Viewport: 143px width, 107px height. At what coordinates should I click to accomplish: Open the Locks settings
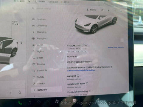38,45
